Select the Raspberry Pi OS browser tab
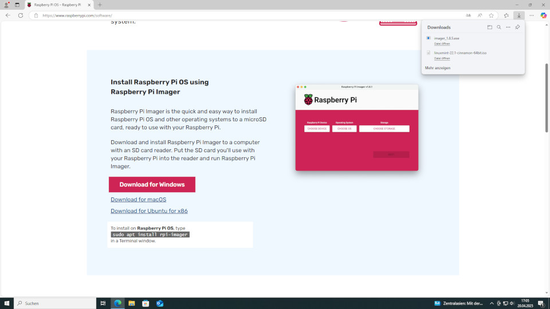This screenshot has width=550, height=309. (x=59, y=5)
